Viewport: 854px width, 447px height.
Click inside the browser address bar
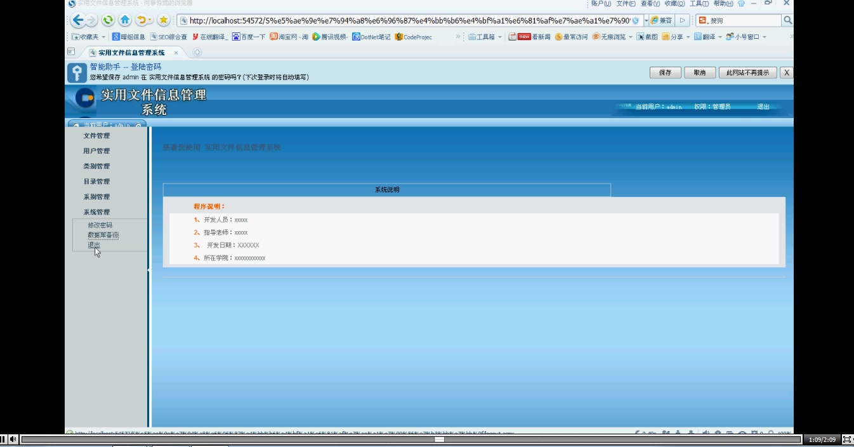[381, 20]
